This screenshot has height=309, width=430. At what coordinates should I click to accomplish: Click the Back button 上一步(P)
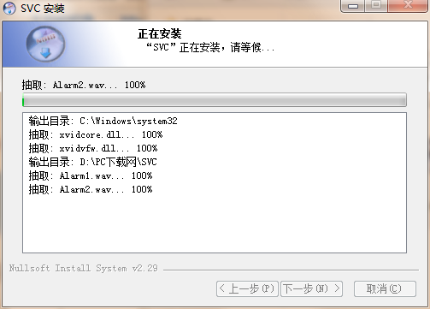[247, 288]
